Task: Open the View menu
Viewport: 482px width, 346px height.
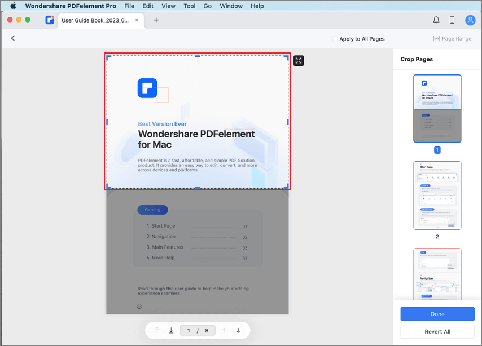Action: (168, 6)
